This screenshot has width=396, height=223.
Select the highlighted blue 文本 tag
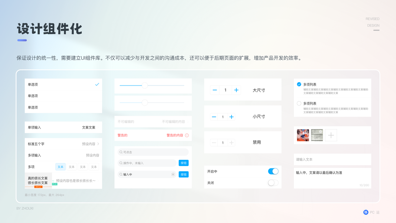[x=60, y=167]
